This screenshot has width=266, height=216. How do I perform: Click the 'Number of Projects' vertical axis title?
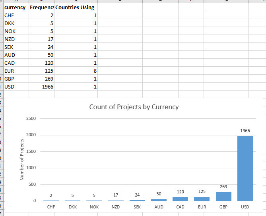22,160
